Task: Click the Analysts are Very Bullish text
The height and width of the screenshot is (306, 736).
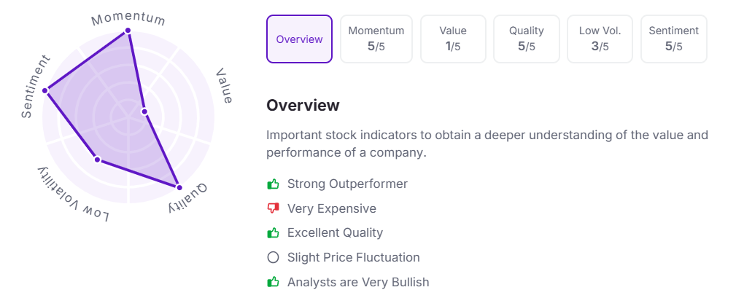Action: [x=358, y=281]
